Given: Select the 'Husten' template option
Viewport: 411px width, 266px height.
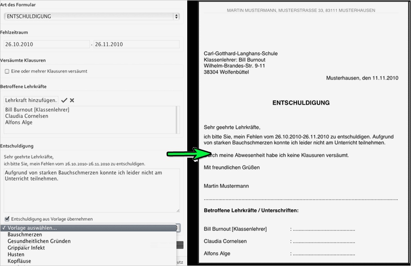Looking at the screenshot, I should tap(16, 254).
